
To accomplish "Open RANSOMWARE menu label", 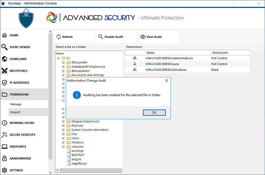I will (x=20, y=158).
